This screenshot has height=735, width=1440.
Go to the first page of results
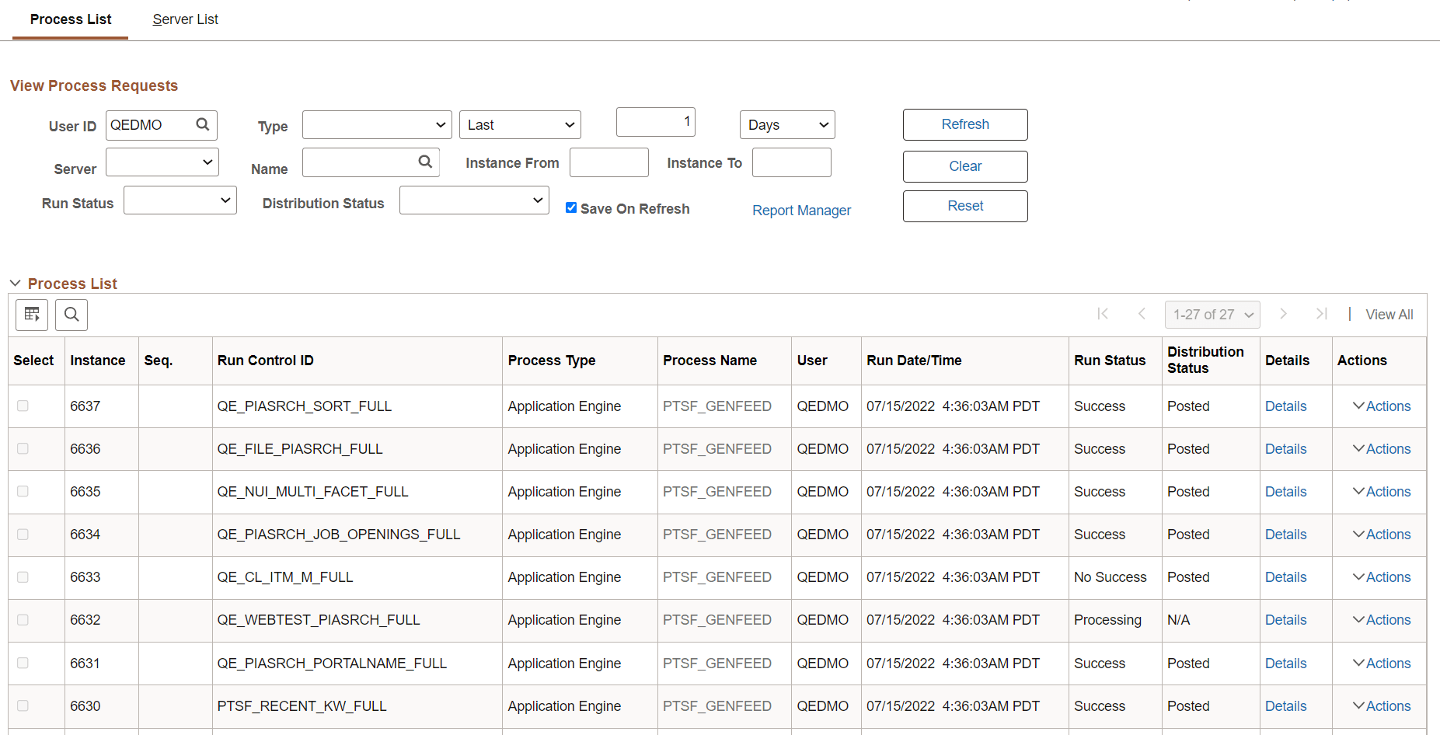pyautogui.click(x=1103, y=314)
